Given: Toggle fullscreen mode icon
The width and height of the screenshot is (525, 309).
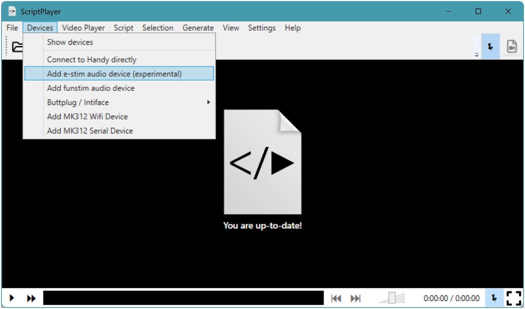Looking at the screenshot, I should (513, 298).
